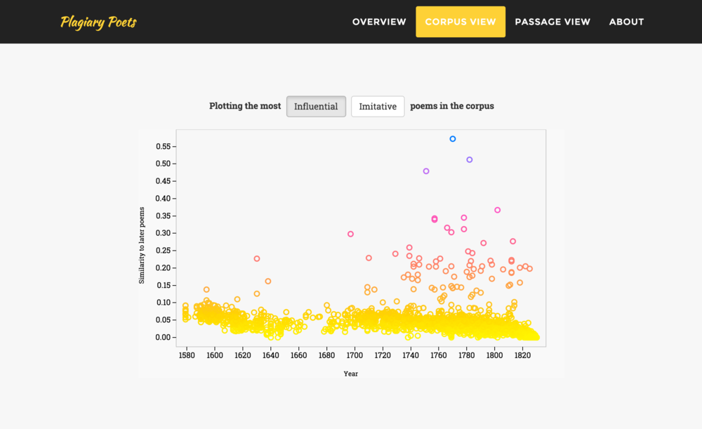Viewport: 702px width, 429px height.
Task: Click the 0.55 y-axis tick label
Action: (x=163, y=147)
